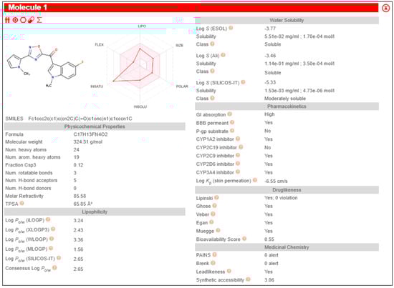Click the Physicochemical Properties section header
The image size is (394, 288).
[x=95, y=126]
